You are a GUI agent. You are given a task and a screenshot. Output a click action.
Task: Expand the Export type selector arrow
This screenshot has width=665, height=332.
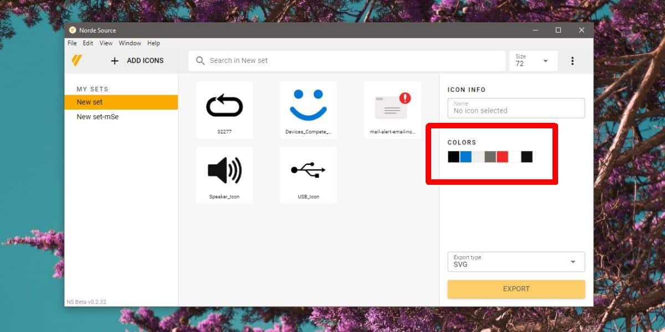pyautogui.click(x=574, y=261)
